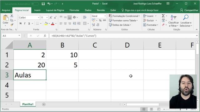
Task: Toggle center horizontal alignment
Action: (65, 23)
